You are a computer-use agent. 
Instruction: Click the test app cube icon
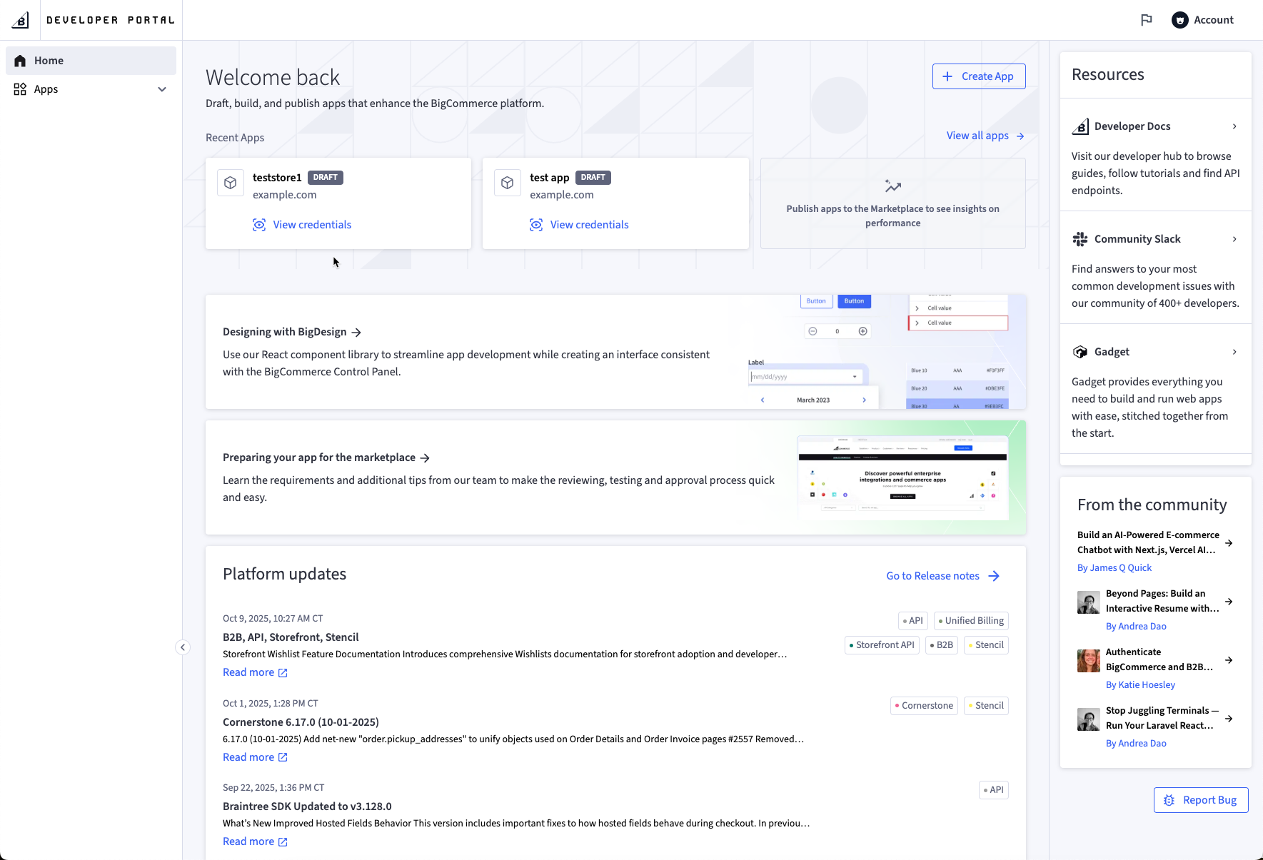pos(508,183)
